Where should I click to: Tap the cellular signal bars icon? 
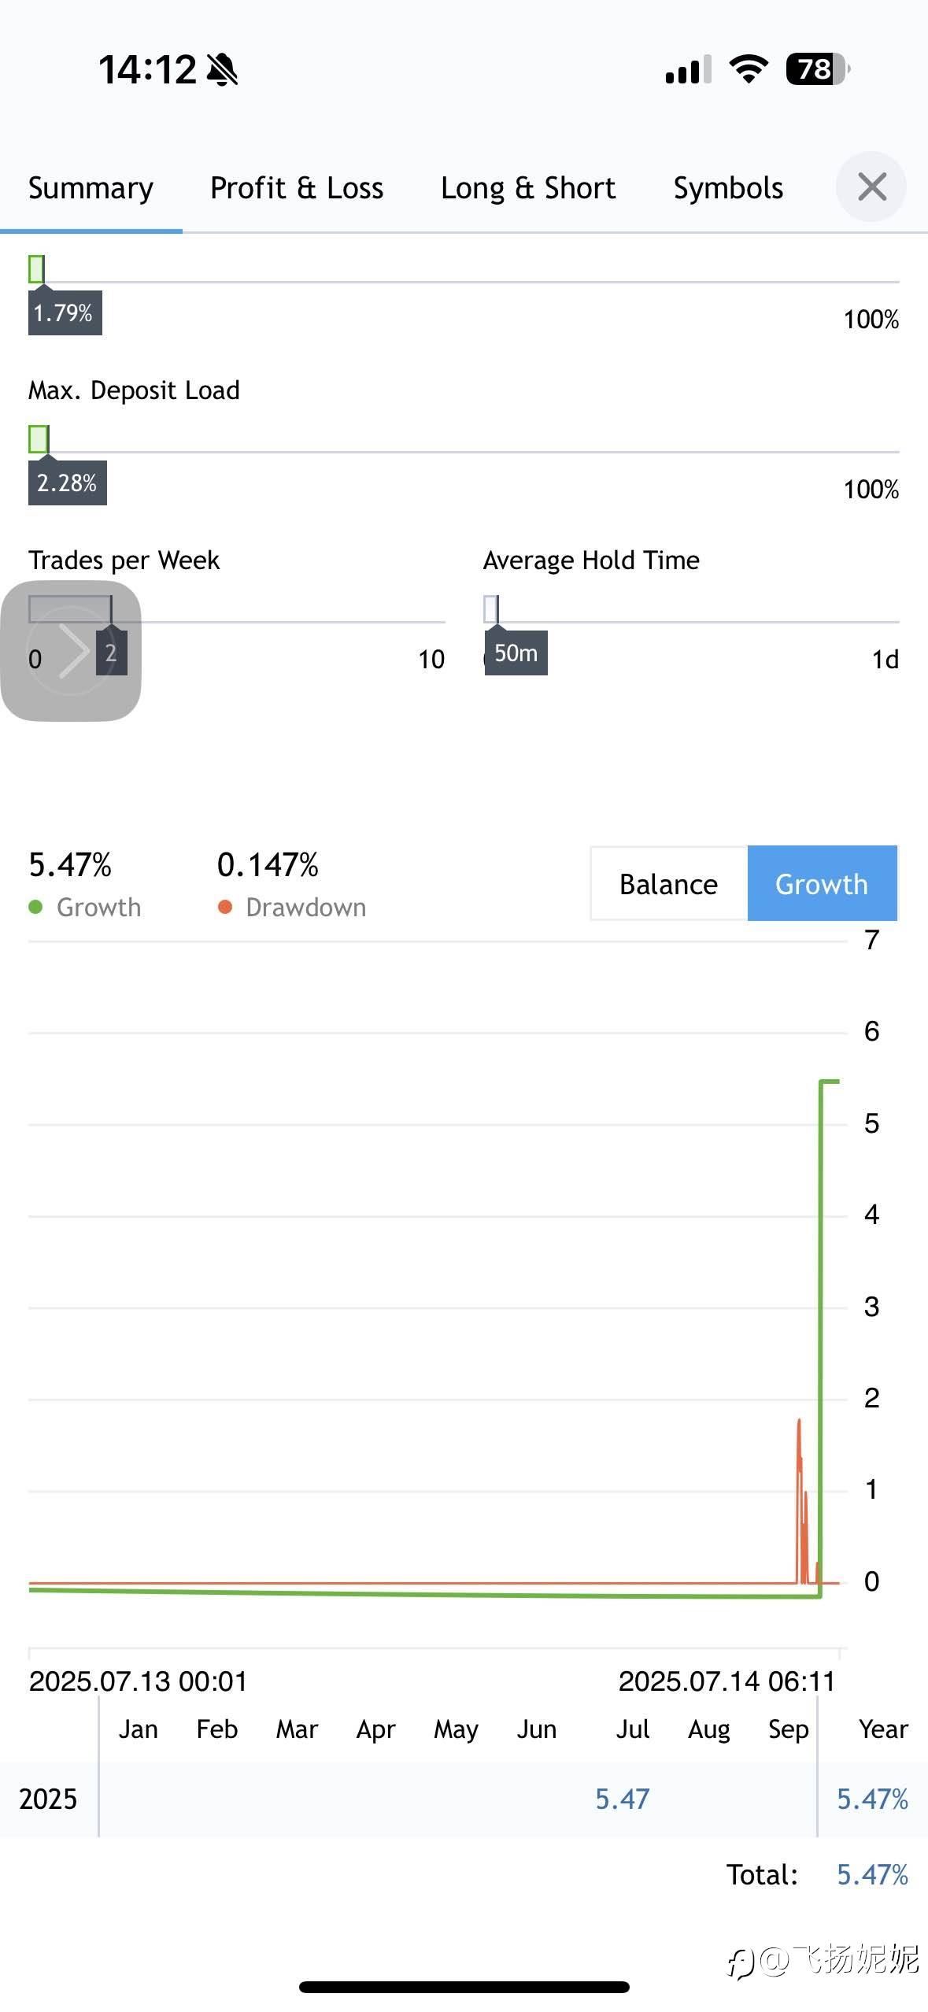click(688, 69)
